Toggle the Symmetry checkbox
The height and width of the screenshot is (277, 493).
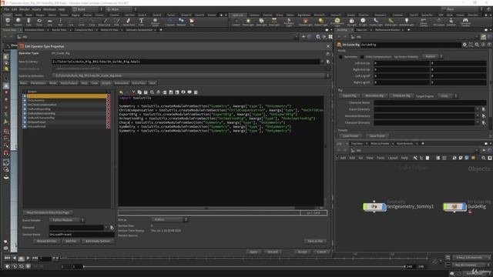340,57
